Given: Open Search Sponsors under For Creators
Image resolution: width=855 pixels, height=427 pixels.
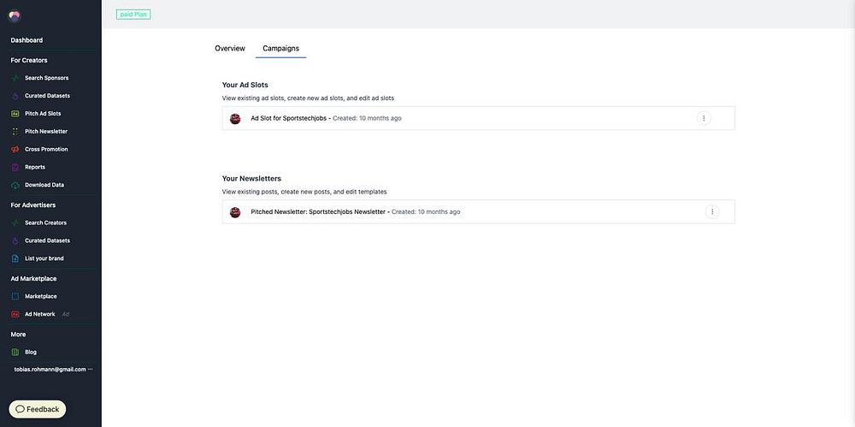Looking at the screenshot, I should point(46,78).
